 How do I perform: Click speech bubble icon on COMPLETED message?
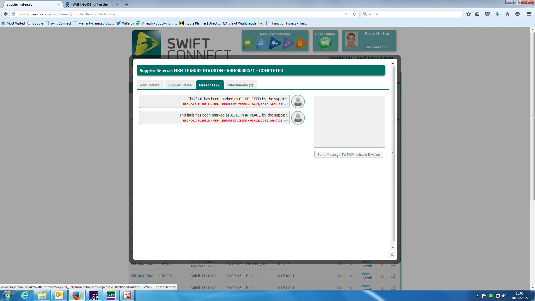click(x=286, y=104)
